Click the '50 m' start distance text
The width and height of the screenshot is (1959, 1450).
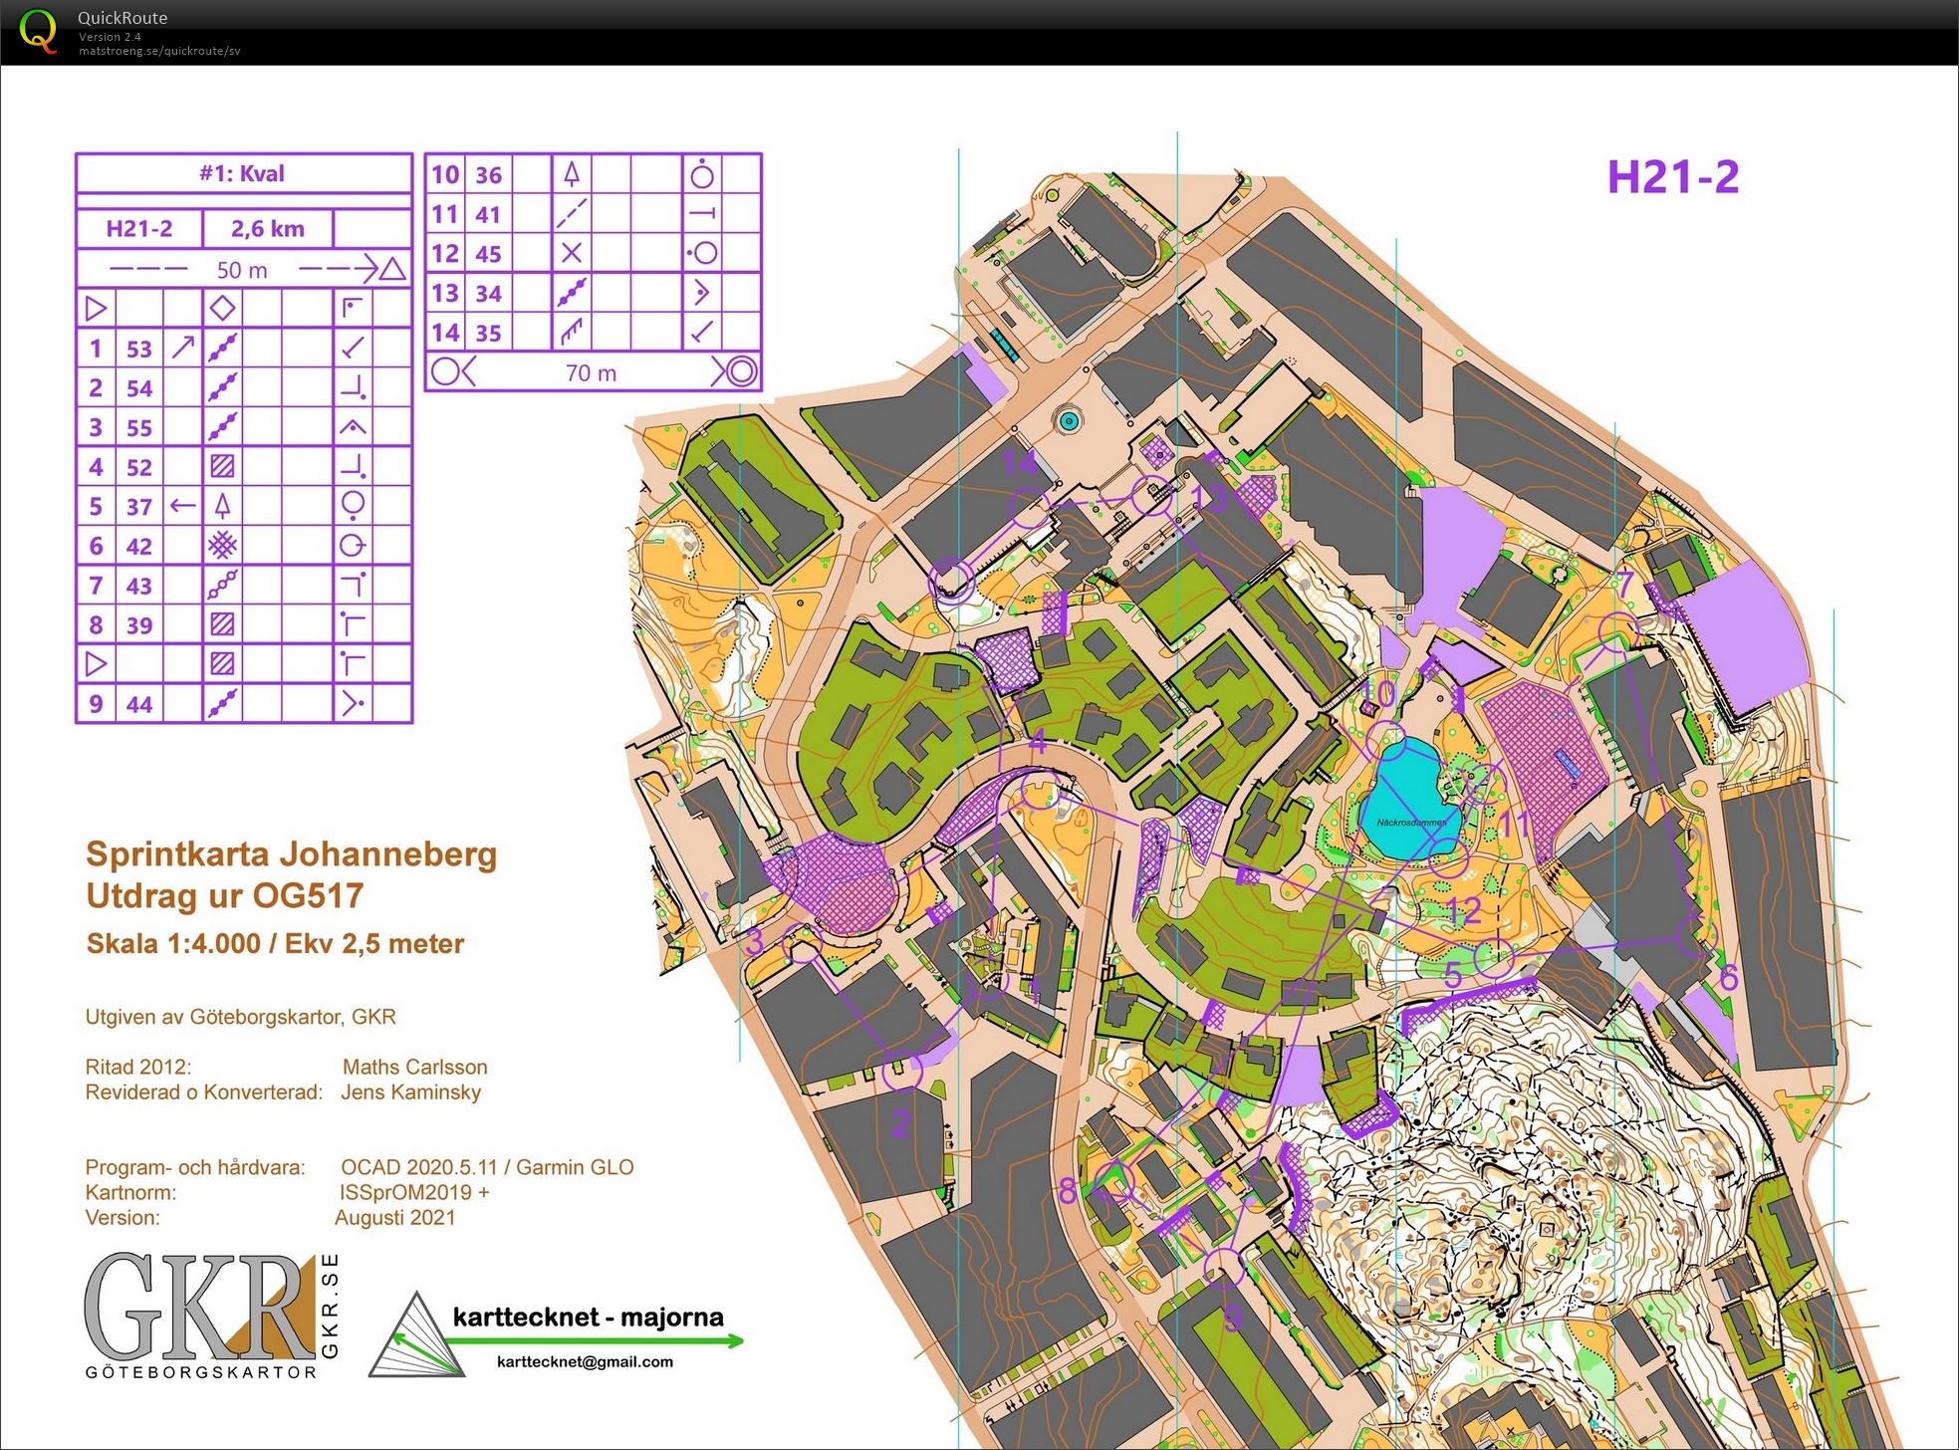[242, 270]
